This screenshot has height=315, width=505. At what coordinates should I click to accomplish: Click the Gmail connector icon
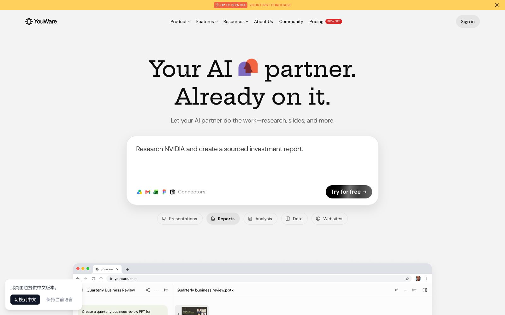148,192
